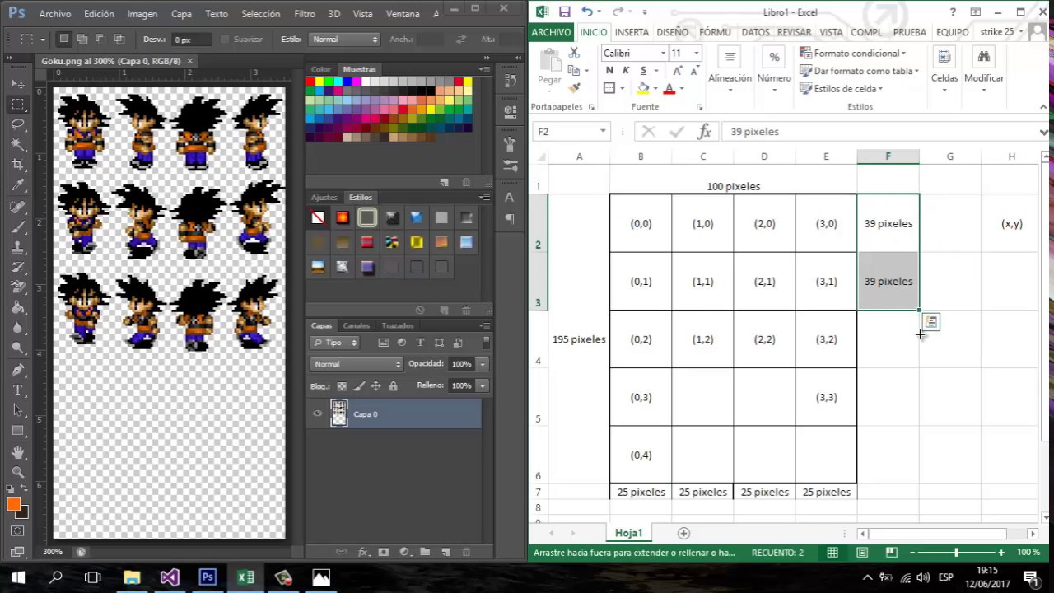The height and width of the screenshot is (593, 1054).
Task: Click the Undo arrow in Excel
Action: (x=586, y=12)
